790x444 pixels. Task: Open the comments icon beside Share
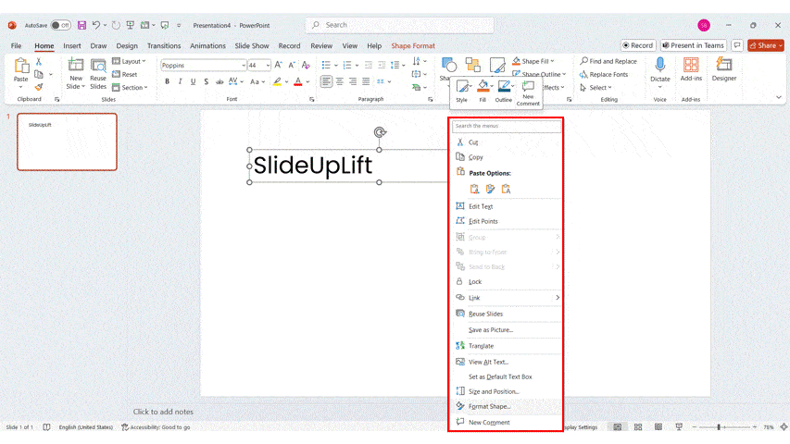pos(737,45)
